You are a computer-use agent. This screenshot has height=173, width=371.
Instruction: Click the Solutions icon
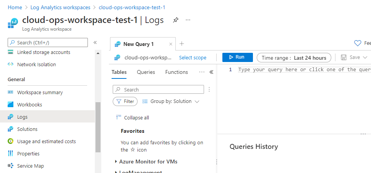tap(10, 129)
